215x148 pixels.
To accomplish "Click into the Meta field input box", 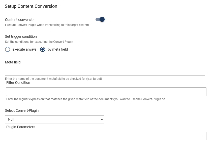I will pyautogui.click(x=105, y=71).
